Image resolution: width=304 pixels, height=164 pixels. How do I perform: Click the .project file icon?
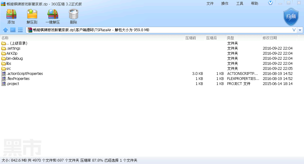4,84
